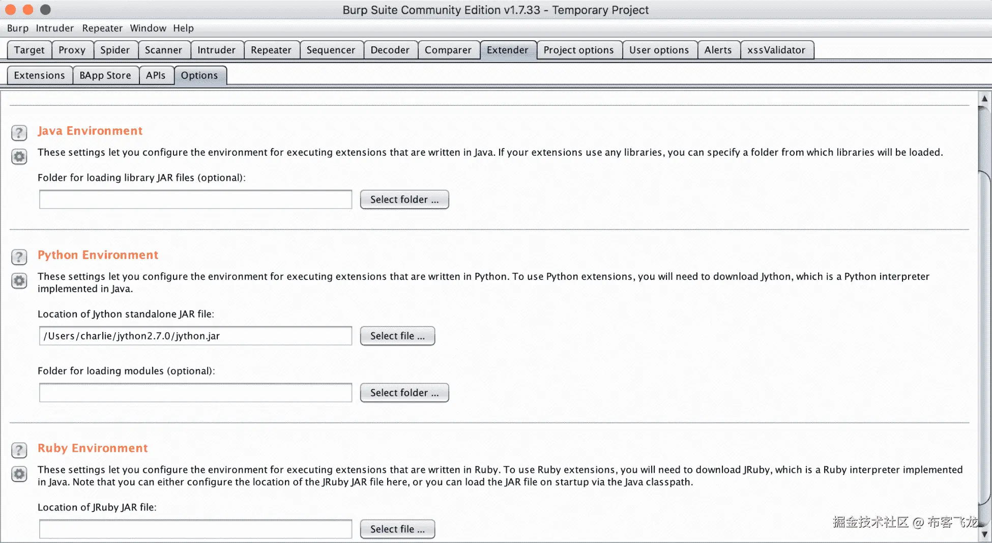The width and height of the screenshot is (992, 543).
Task: Click the 'Location of JRuby JAR file:' label
Action: pyautogui.click(x=97, y=507)
